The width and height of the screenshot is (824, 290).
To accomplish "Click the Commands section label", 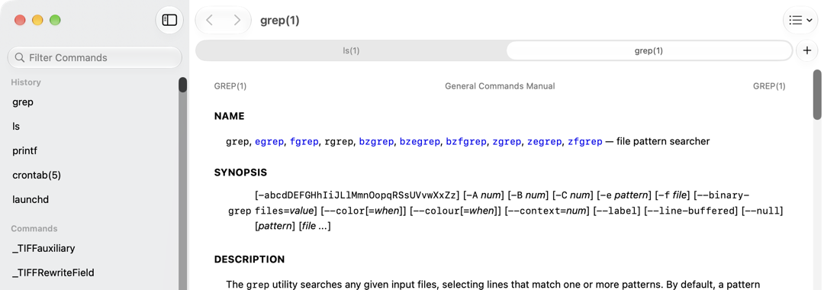I will pos(34,228).
